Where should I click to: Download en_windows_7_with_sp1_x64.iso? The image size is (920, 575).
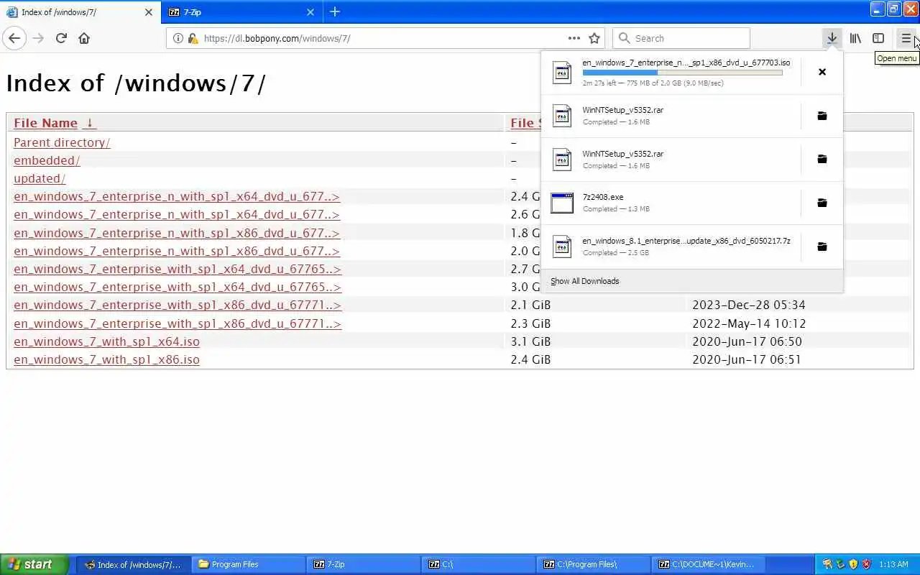106,341
